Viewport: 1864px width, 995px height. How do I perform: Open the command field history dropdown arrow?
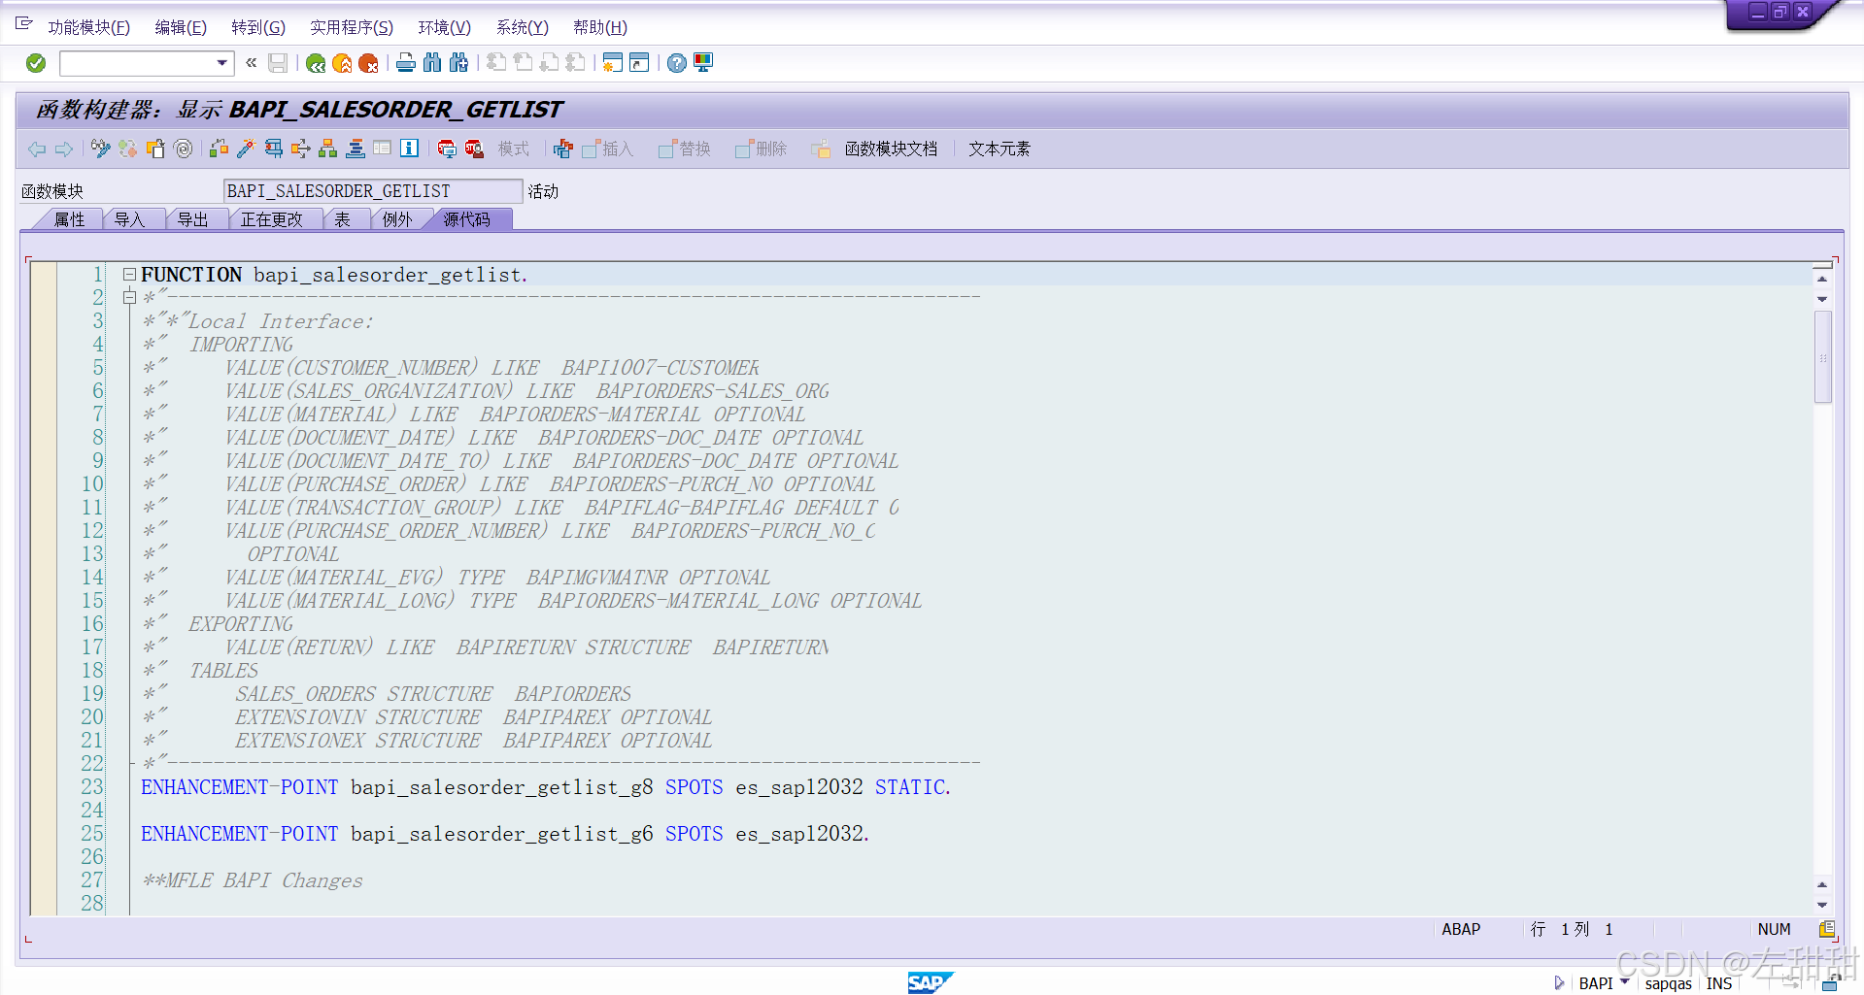click(222, 63)
